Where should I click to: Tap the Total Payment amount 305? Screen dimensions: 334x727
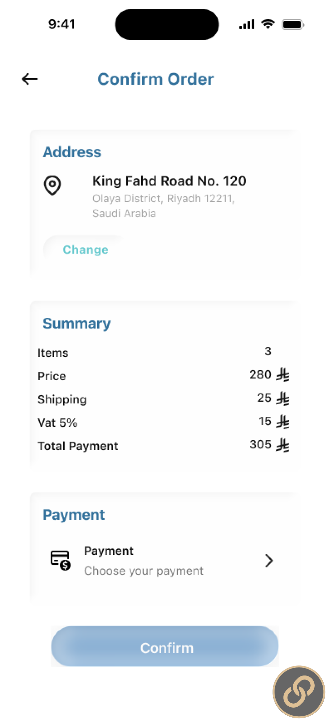(261, 444)
